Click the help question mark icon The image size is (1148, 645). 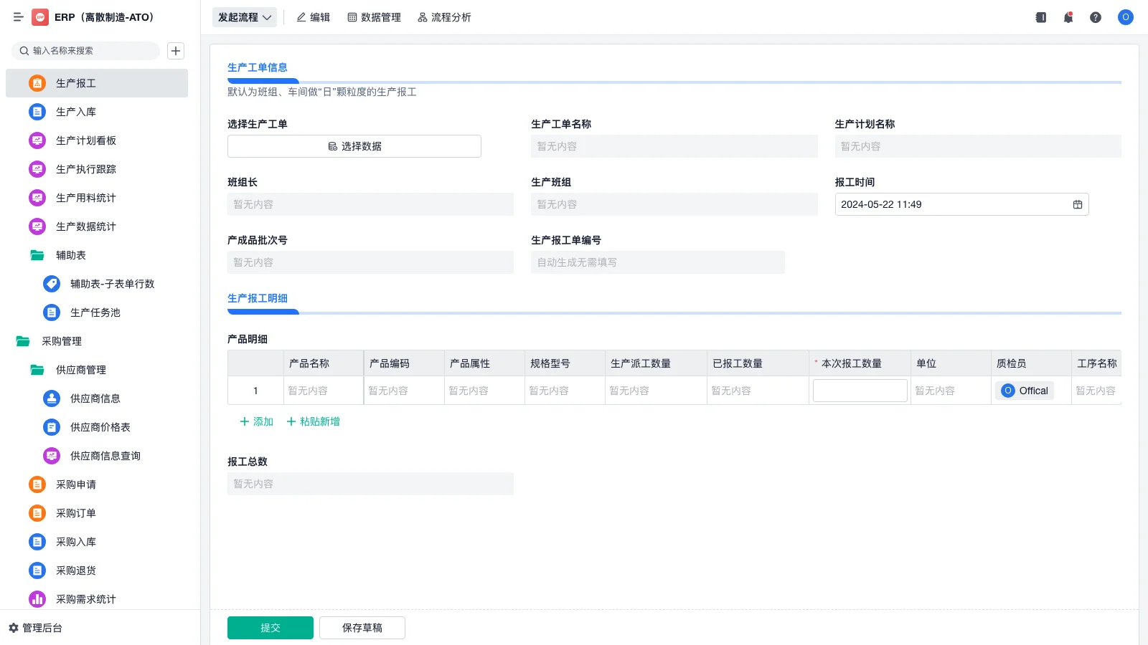tap(1096, 17)
